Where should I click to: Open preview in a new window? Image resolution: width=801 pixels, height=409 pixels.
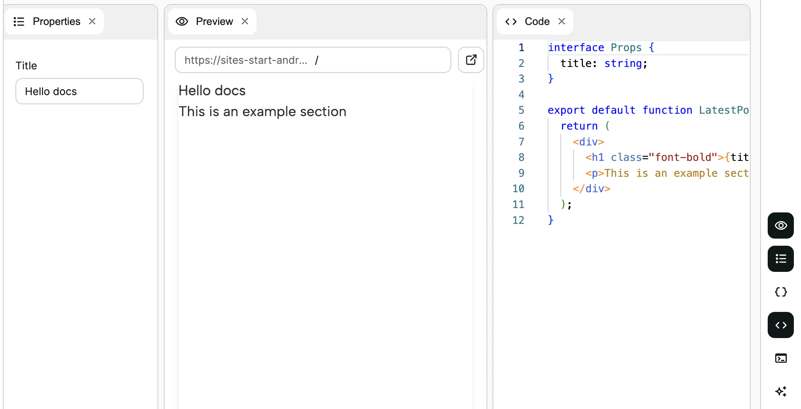(x=471, y=60)
